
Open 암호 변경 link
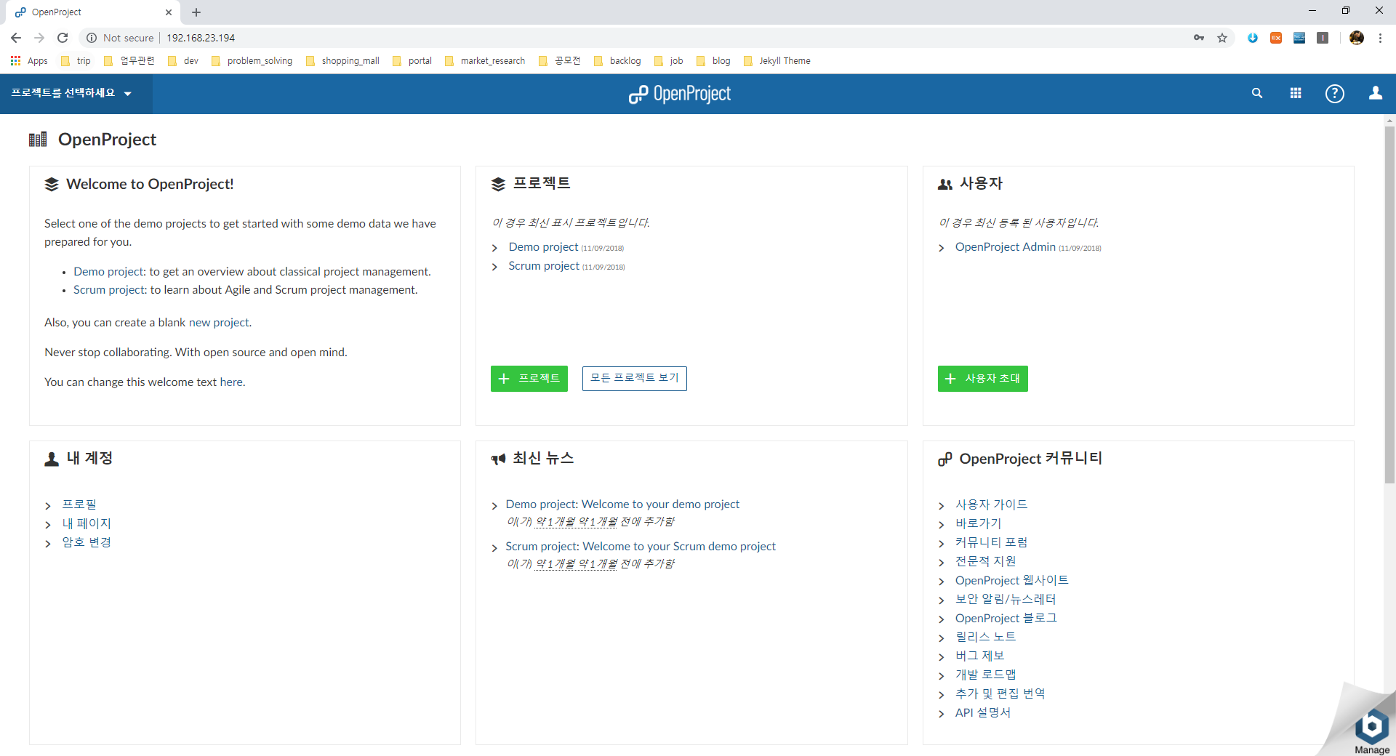click(x=87, y=542)
